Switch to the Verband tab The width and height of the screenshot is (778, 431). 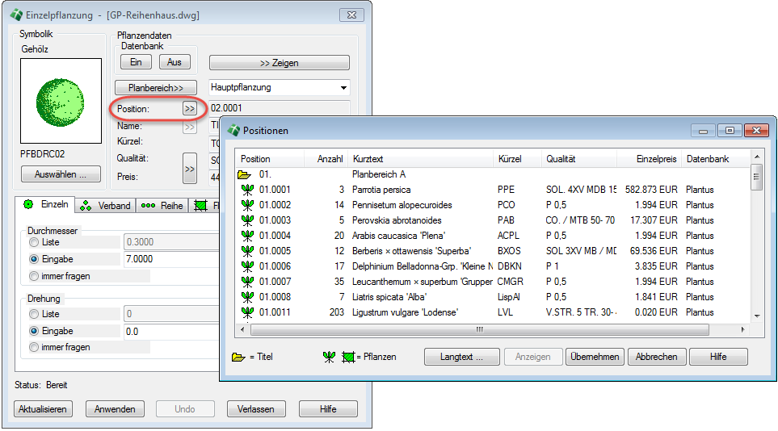coord(107,206)
